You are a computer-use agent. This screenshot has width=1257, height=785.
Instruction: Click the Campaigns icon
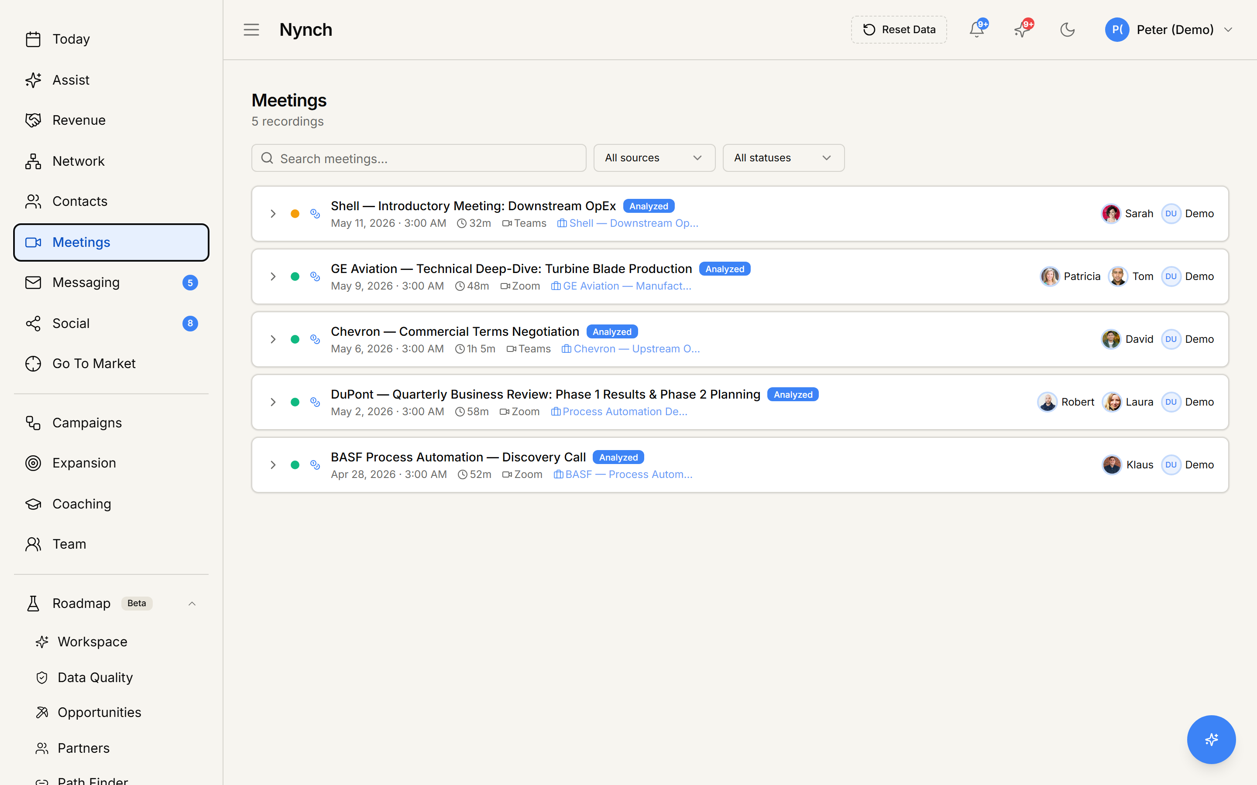[33, 423]
